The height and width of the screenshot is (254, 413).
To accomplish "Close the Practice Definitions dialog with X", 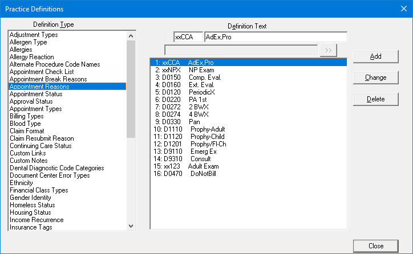I will click(403, 9).
